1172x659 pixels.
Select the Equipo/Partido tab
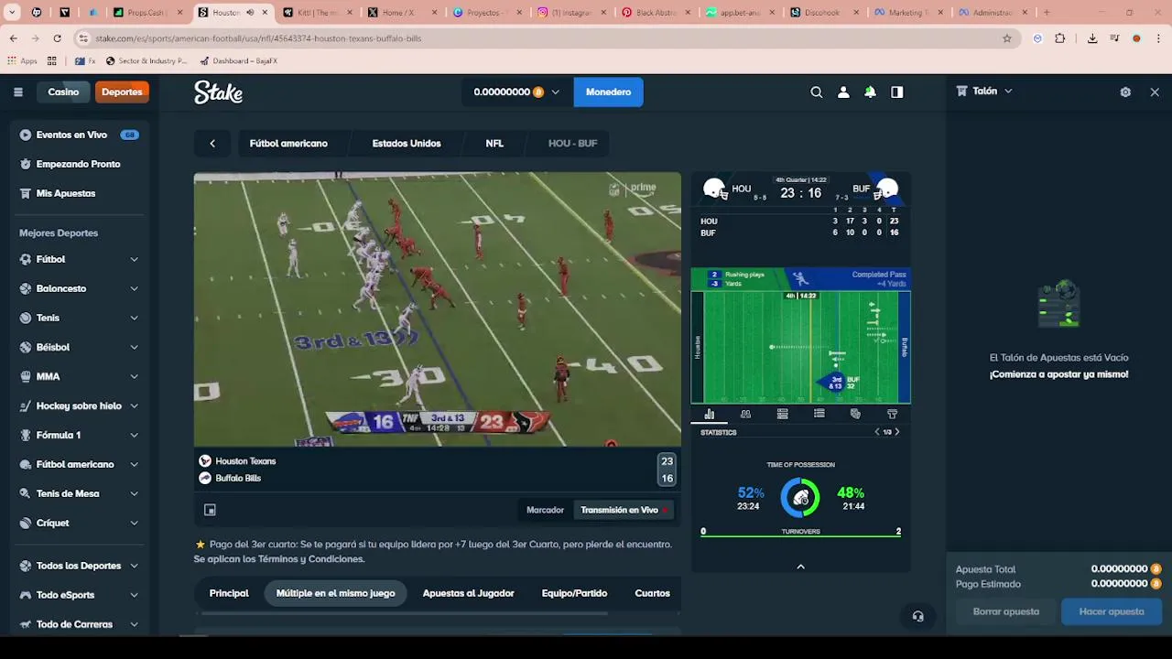tap(574, 593)
